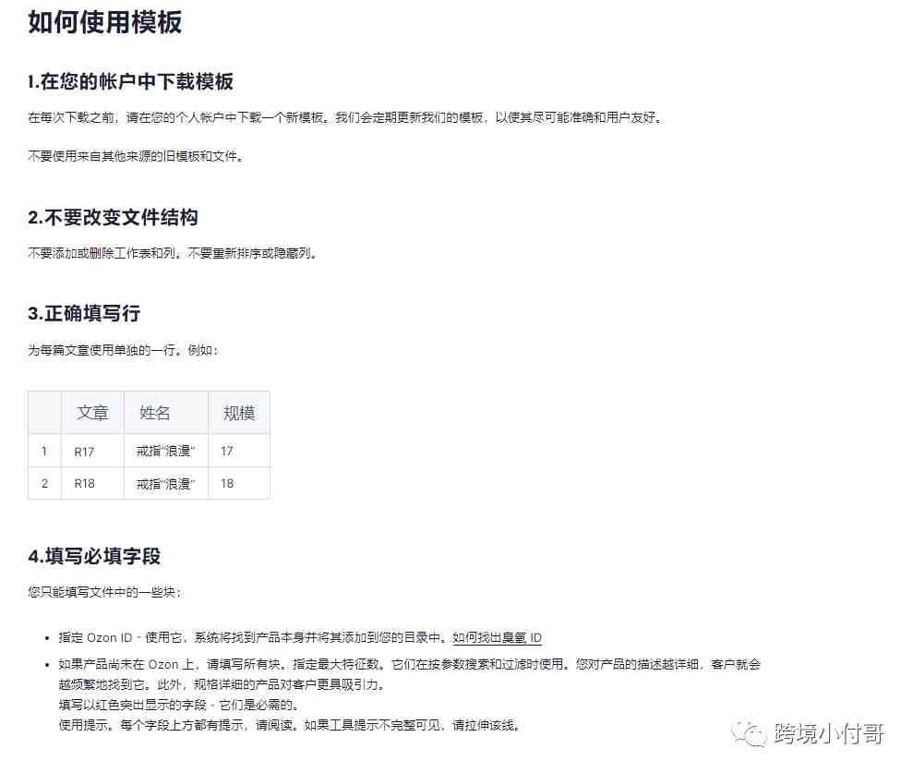
Task: Click row number 1 in table
Action: pos(44,451)
